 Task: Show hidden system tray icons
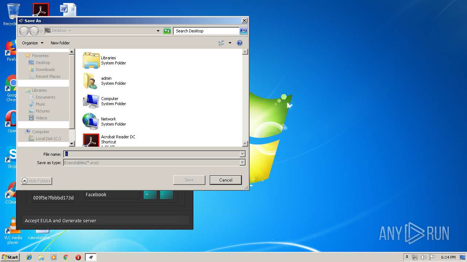pyautogui.click(x=407, y=257)
